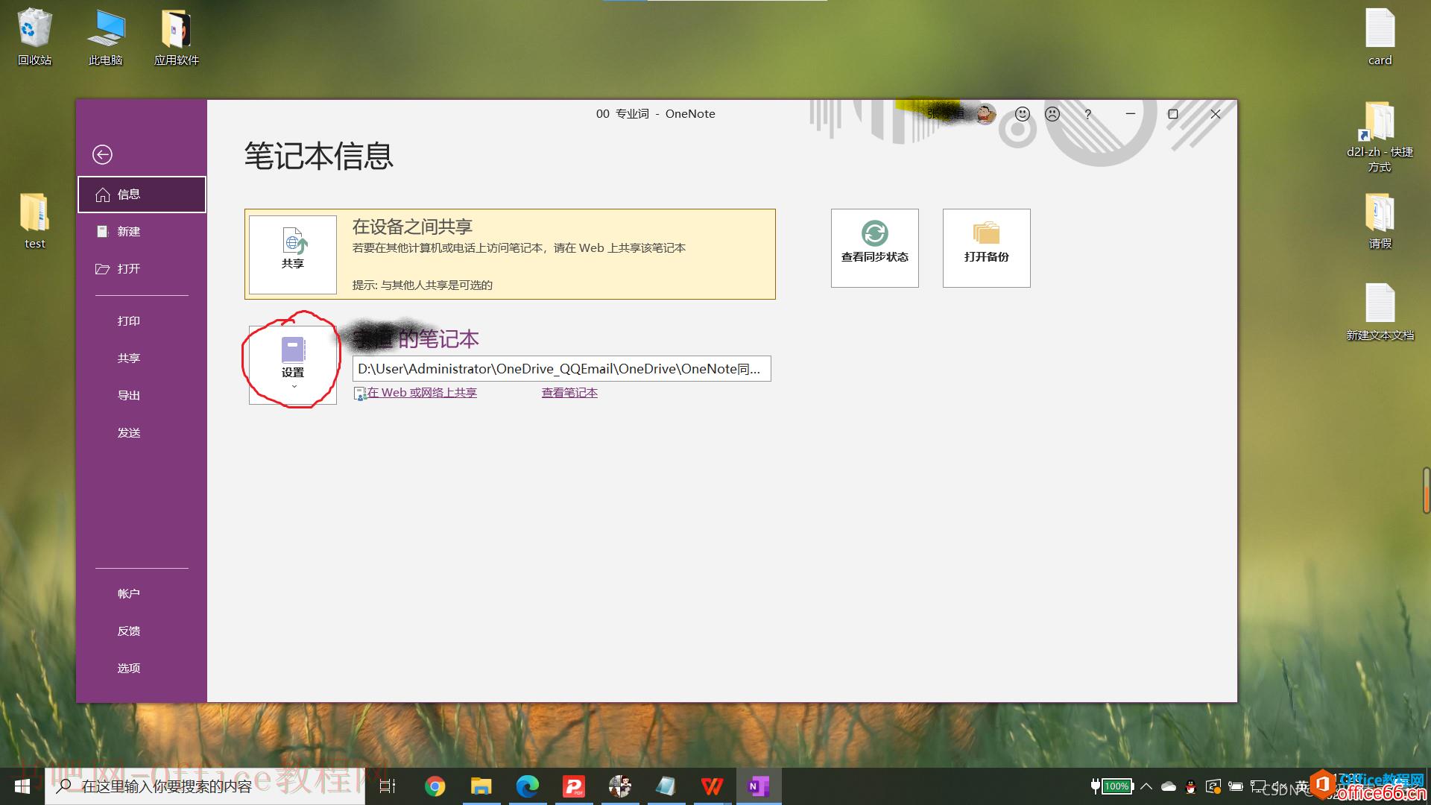
Task: Open OneDrive cloud tray icon
Action: (1169, 786)
